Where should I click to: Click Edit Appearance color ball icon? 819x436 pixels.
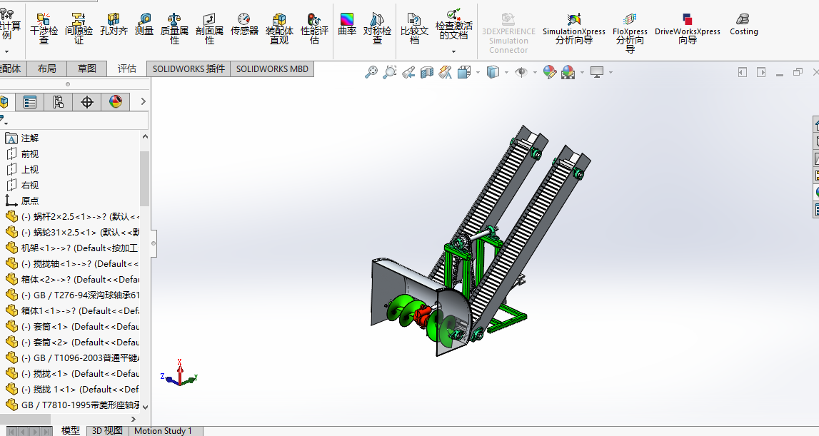550,72
